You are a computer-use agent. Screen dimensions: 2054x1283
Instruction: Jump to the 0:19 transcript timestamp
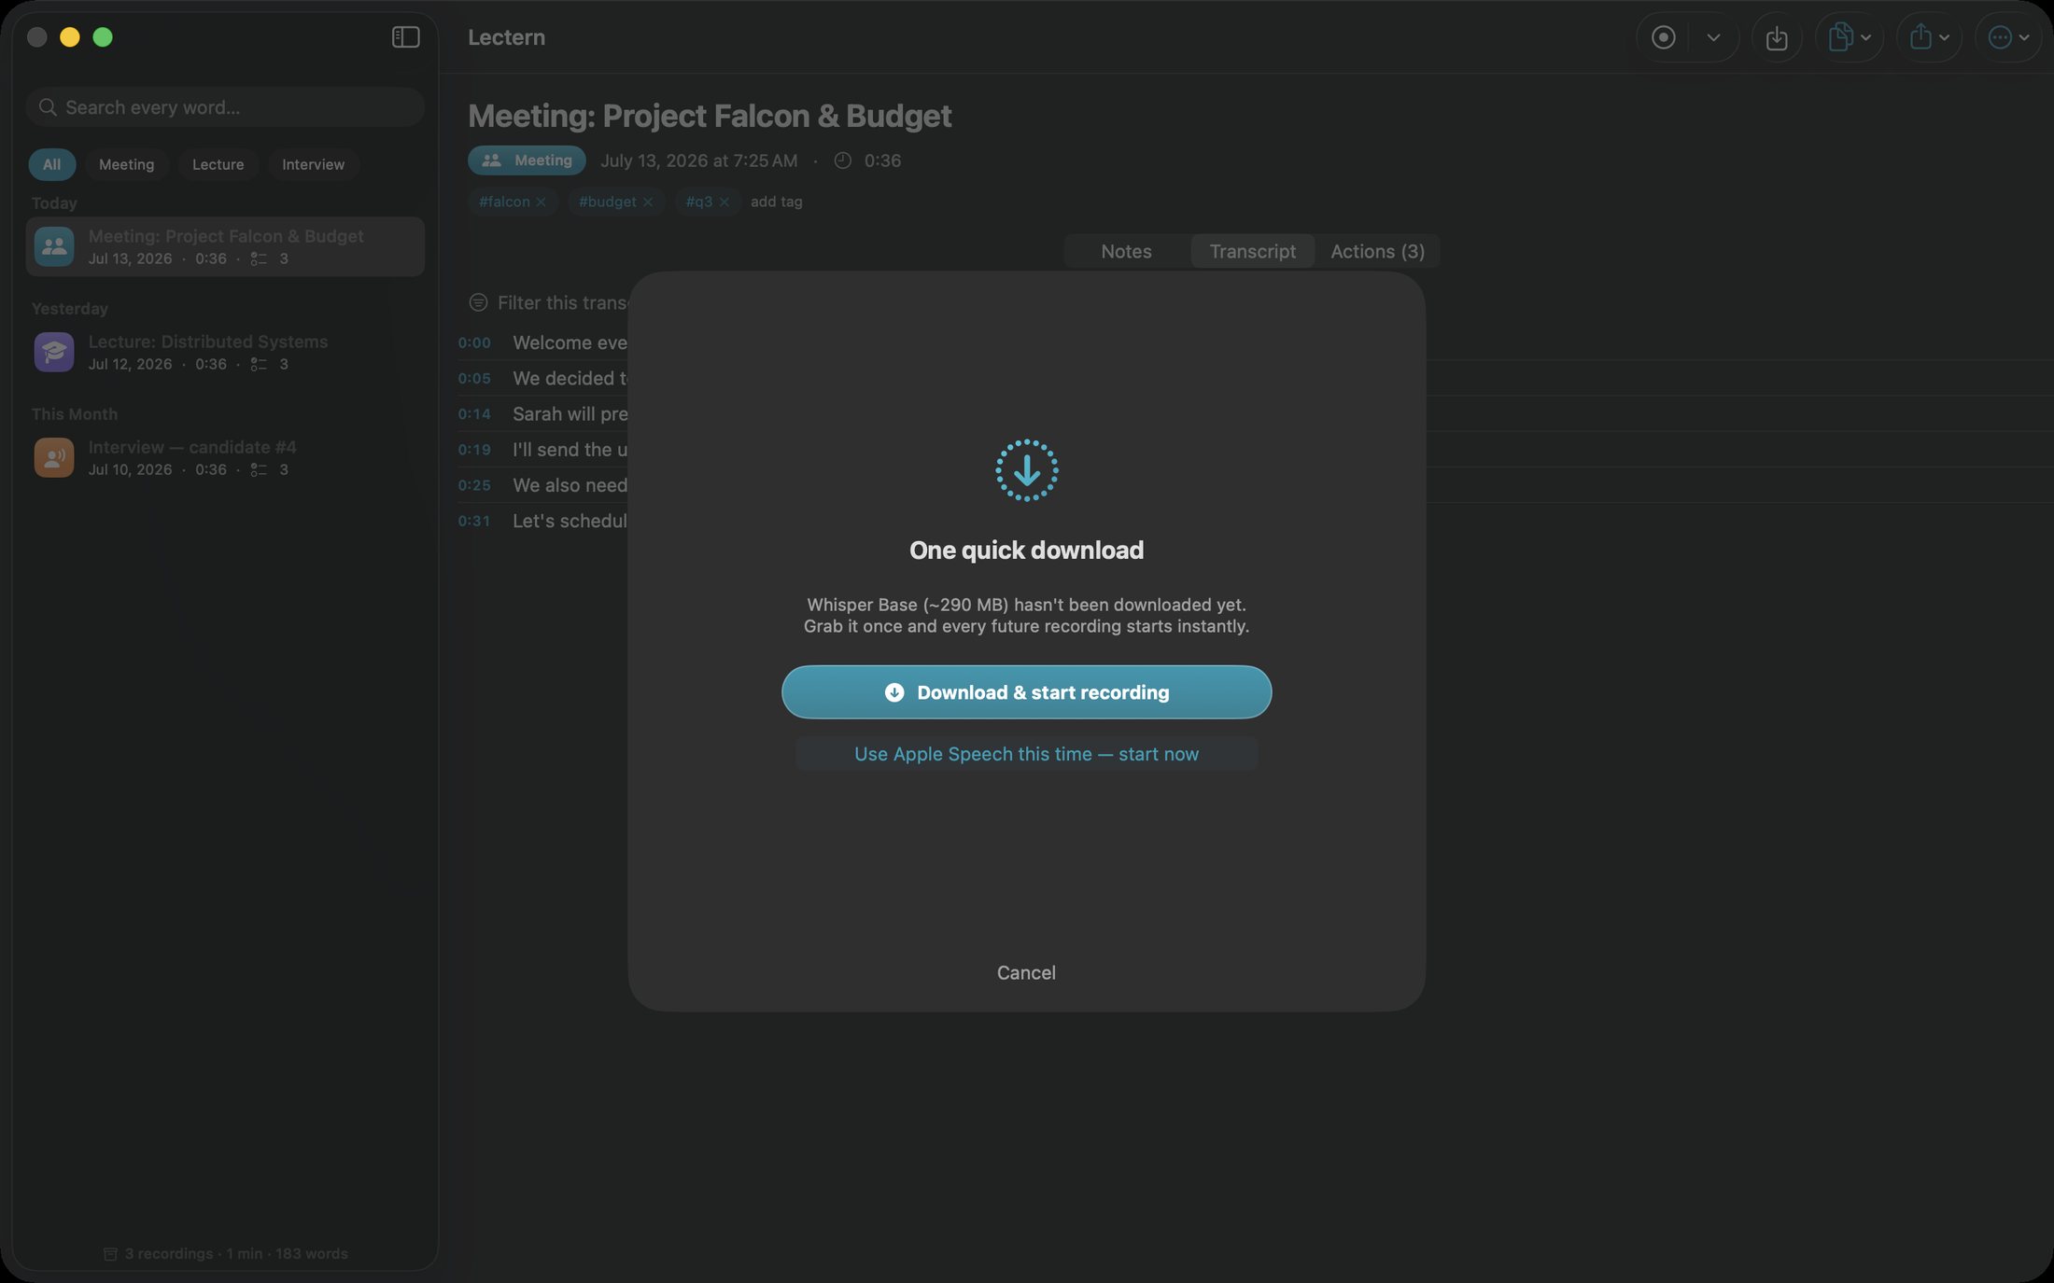(x=473, y=450)
